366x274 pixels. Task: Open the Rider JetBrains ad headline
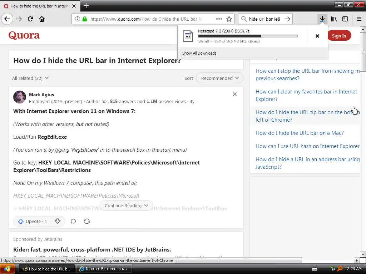click(x=92, y=249)
